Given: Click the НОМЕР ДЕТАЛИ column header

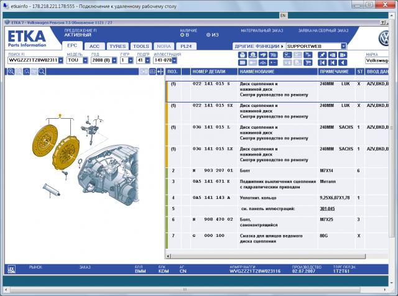Looking at the screenshot, I should (x=214, y=72).
